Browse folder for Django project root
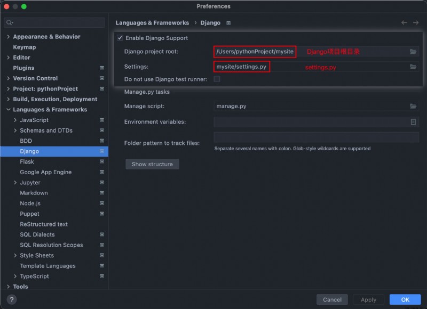427x309 pixels. pyautogui.click(x=413, y=52)
